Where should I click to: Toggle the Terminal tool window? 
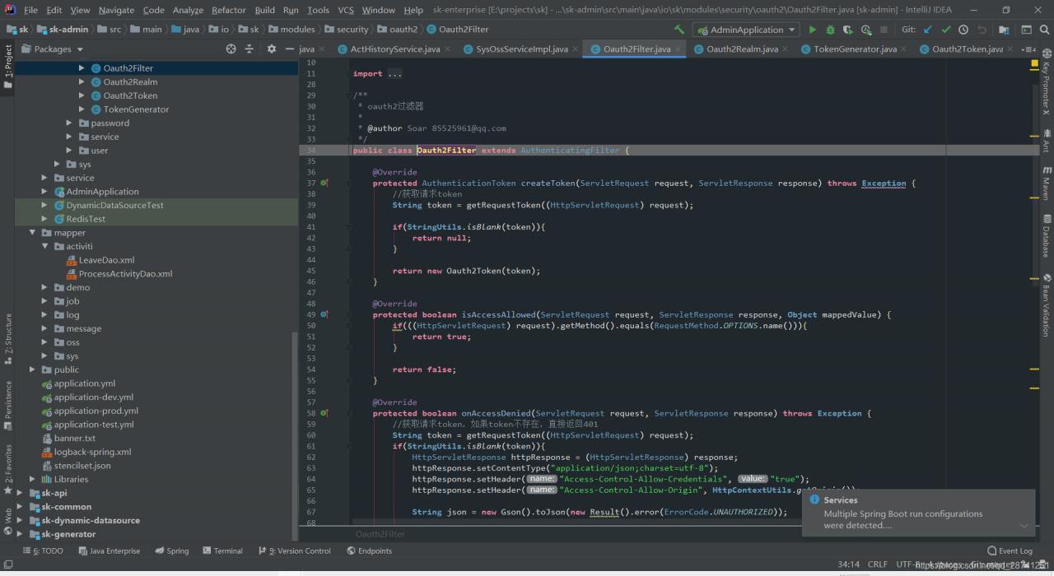click(222, 550)
